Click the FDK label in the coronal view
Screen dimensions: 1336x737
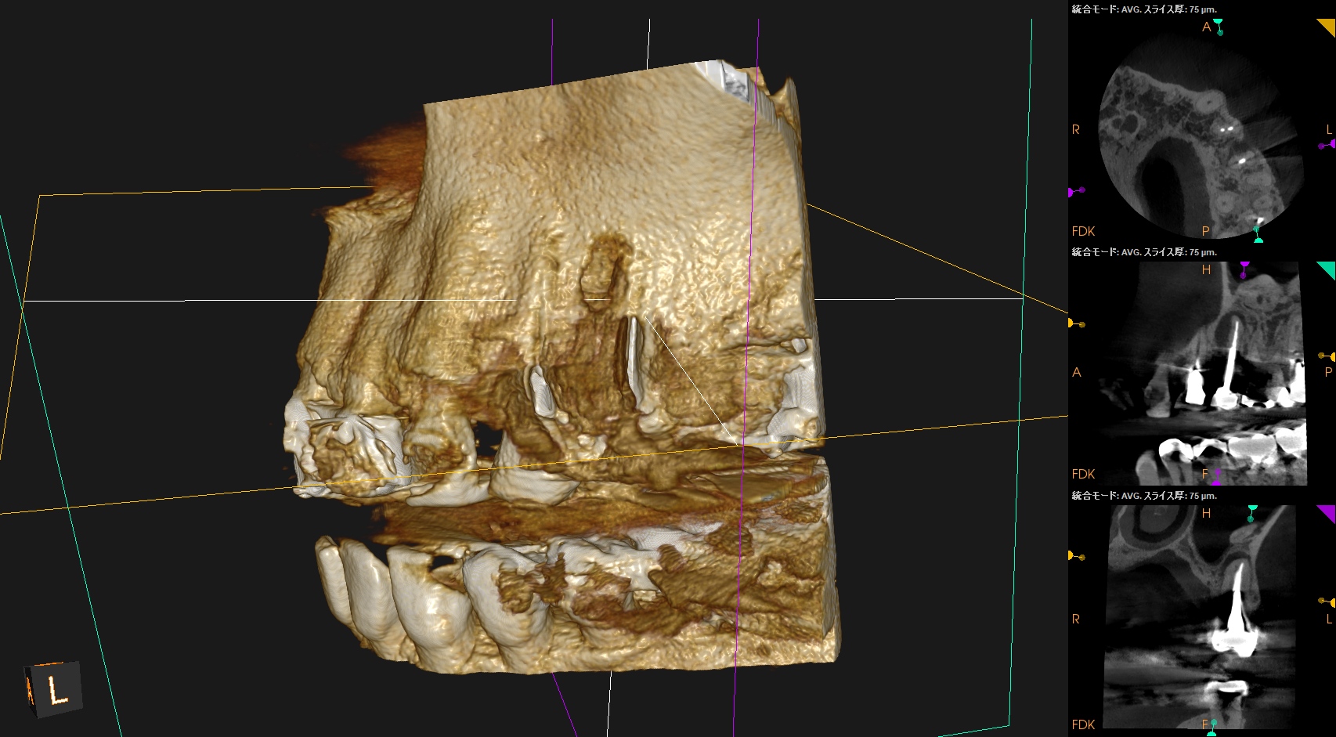1083,724
